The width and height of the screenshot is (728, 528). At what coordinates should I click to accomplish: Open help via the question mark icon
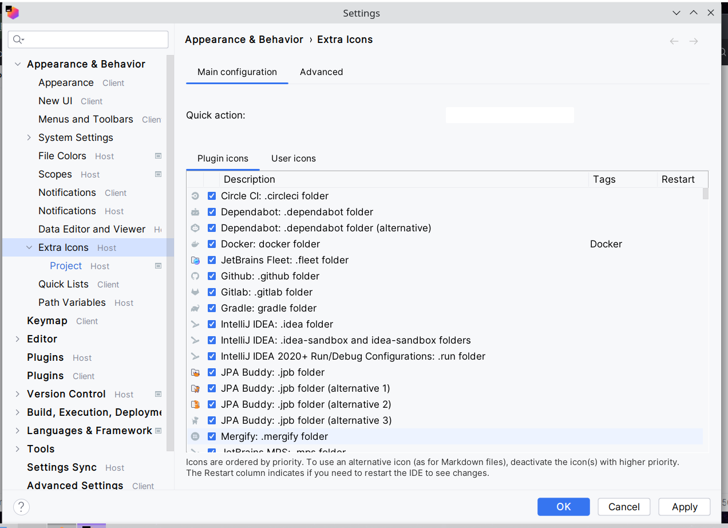tap(21, 507)
